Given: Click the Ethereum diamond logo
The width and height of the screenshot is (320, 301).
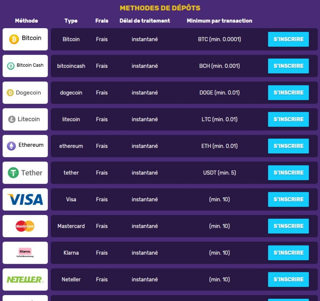Looking at the screenshot, I should [x=12, y=146].
